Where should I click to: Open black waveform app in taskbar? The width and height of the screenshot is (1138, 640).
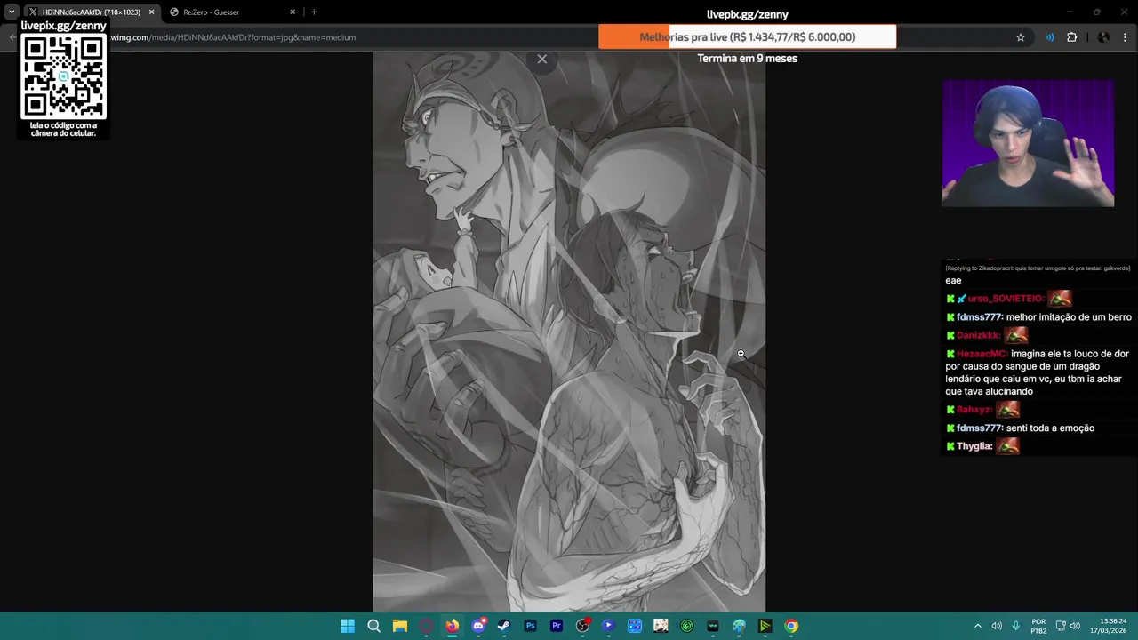pos(713,626)
